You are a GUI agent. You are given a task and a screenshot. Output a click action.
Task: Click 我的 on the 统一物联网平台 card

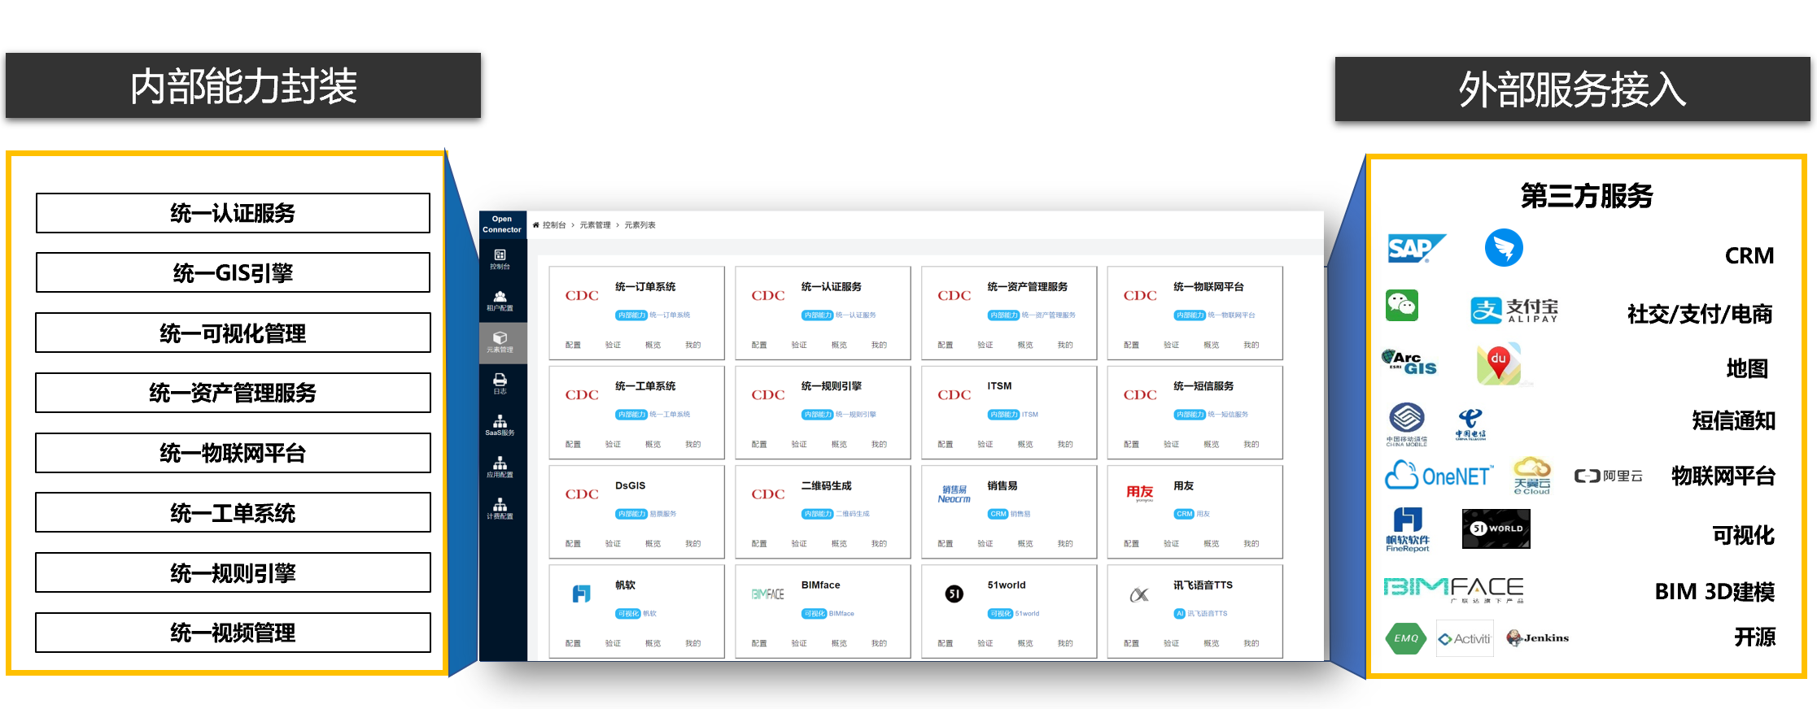point(1251,346)
